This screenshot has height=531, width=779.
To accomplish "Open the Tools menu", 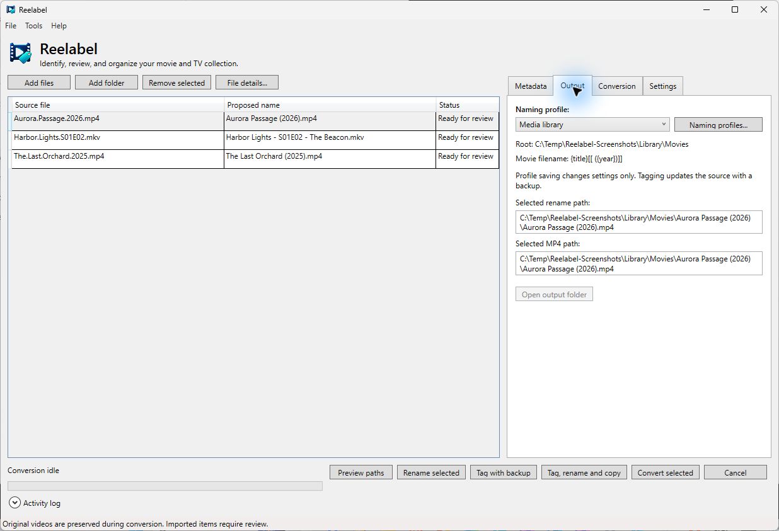I will click(33, 26).
